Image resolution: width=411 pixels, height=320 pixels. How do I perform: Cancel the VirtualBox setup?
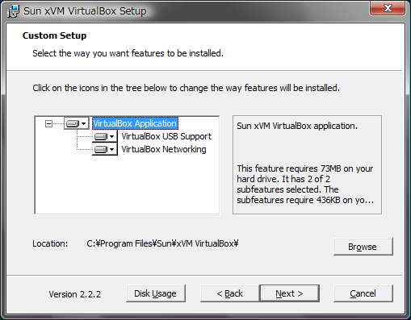tap(363, 293)
